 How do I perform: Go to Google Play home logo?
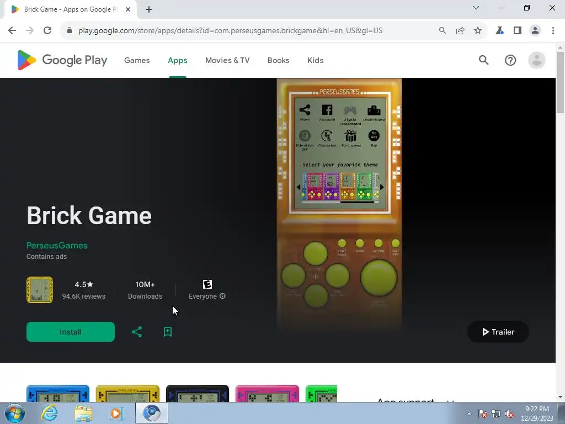tap(62, 60)
